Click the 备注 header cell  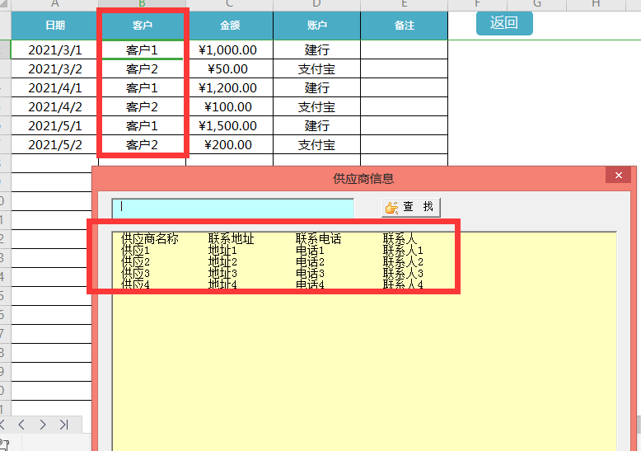pyautogui.click(x=405, y=26)
